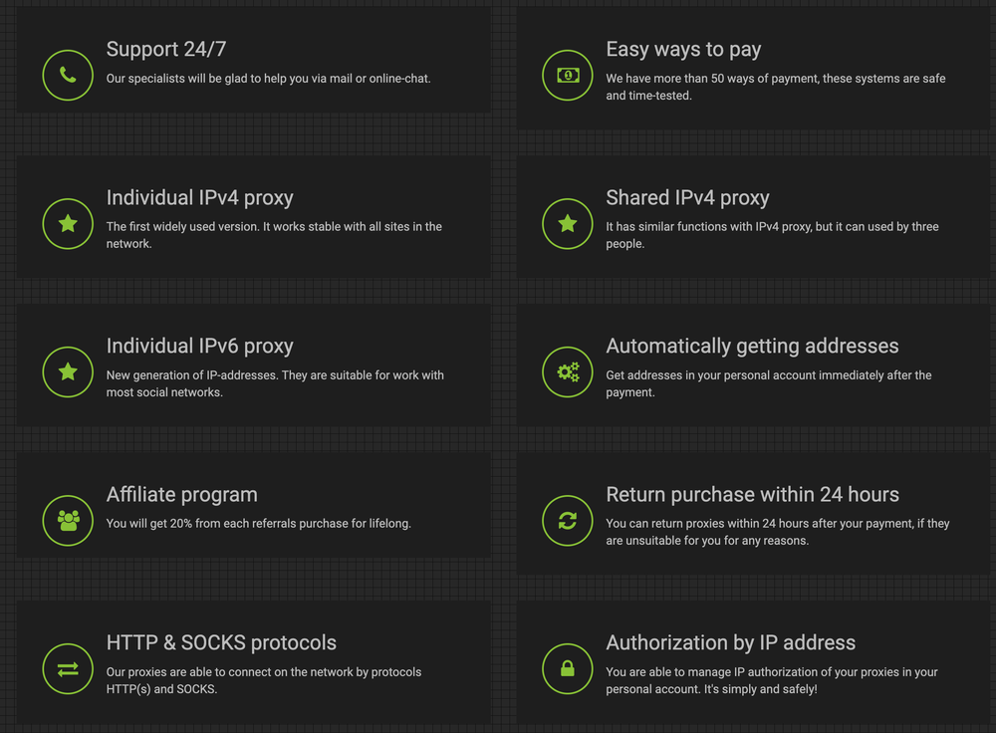Screen dimensions: 996x733
Task: Click the phone icon for Support 24/7
Action: click(68, 75)
